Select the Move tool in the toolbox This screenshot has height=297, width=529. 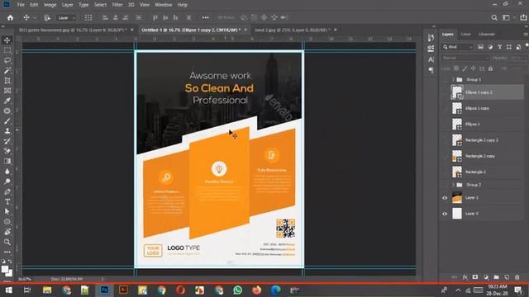click(x=7, y=40)
